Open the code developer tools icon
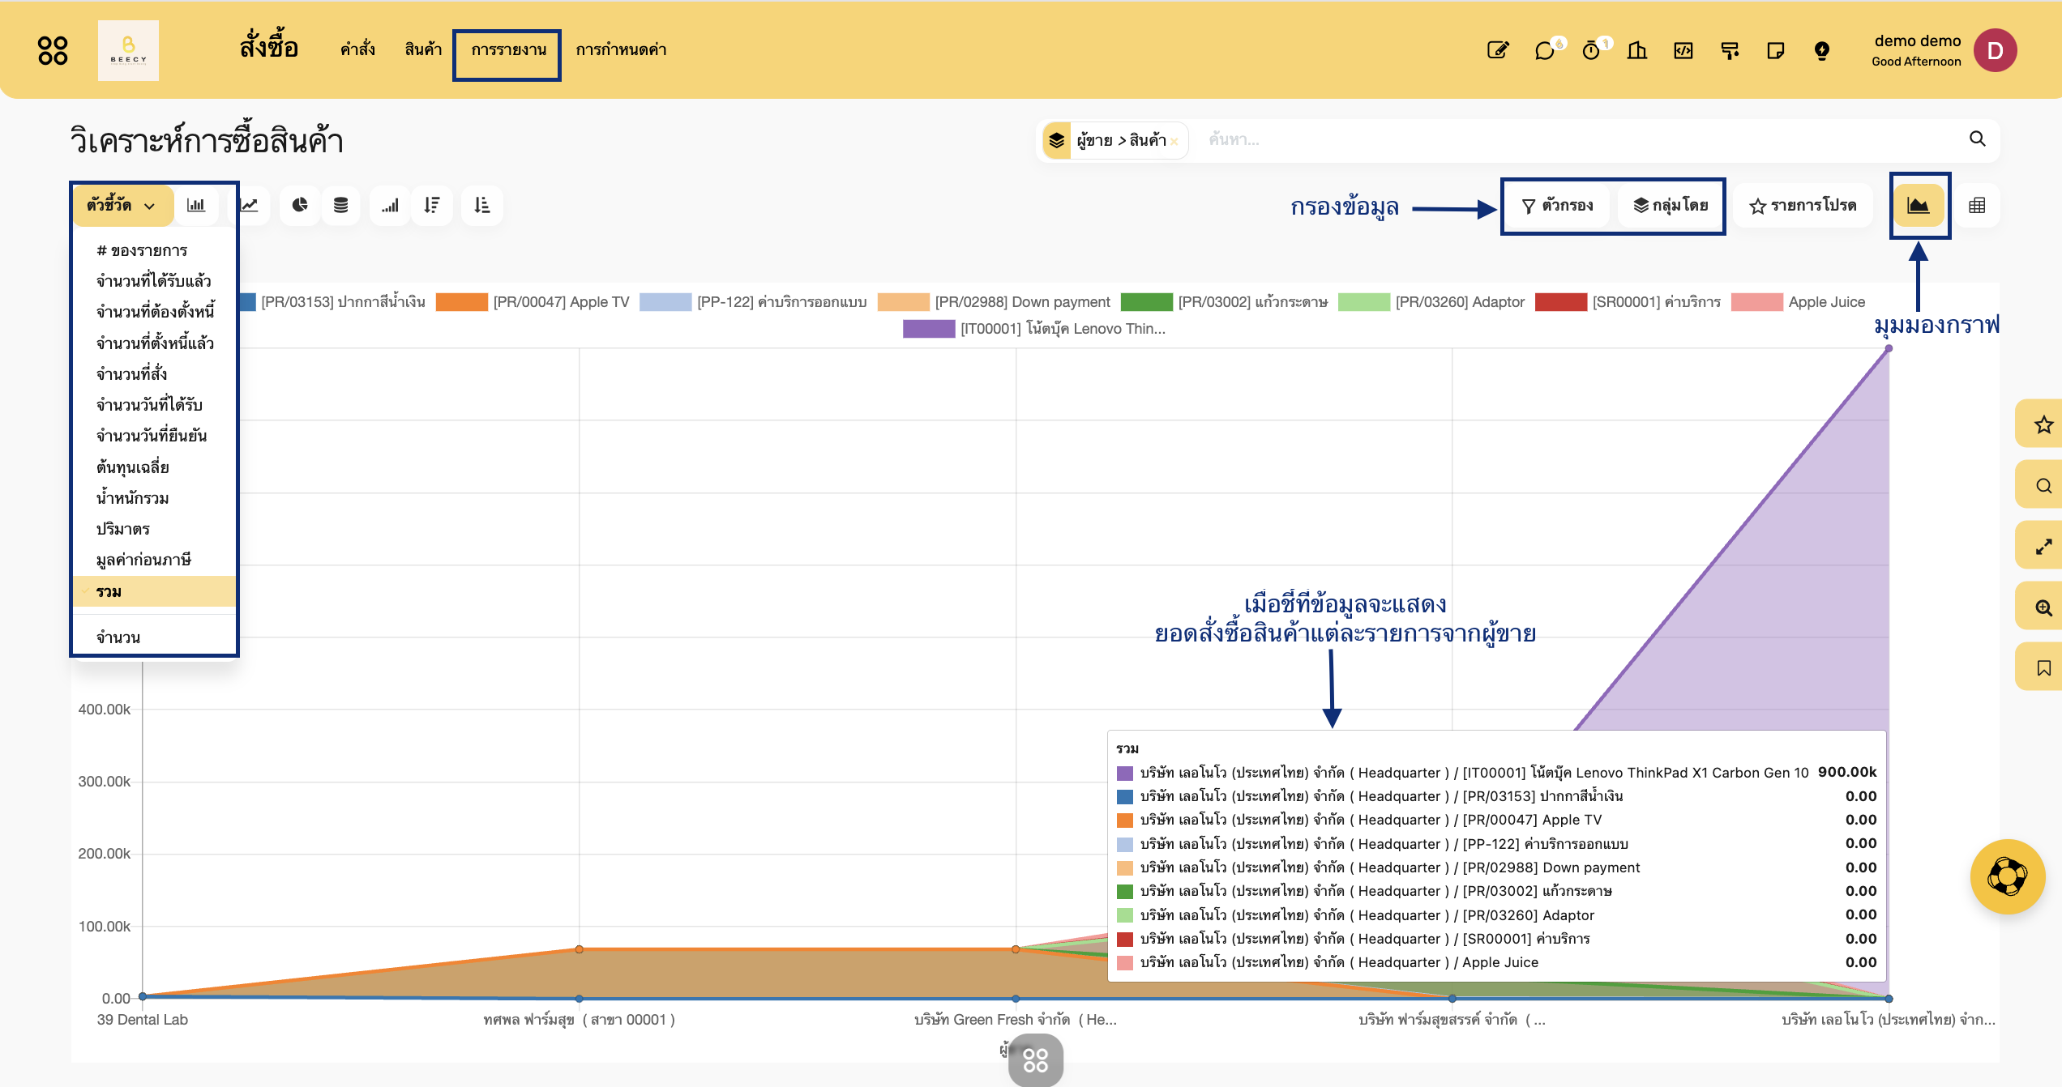The width and height of the screenshot is (2062, 1087). point(1683,50)
